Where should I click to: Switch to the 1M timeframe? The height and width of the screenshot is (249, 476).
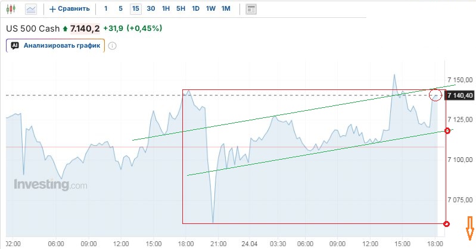pyautogui.click(x=226, y=9)
